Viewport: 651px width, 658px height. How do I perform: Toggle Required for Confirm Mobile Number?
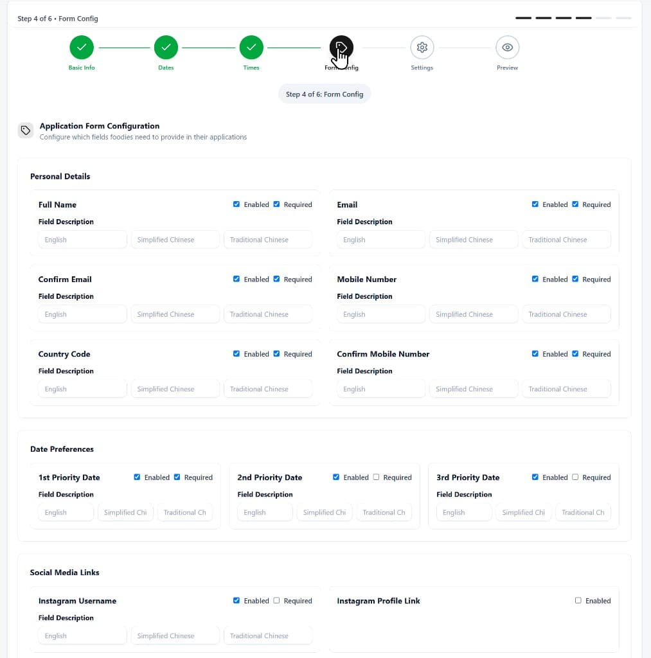coord(575,354)
